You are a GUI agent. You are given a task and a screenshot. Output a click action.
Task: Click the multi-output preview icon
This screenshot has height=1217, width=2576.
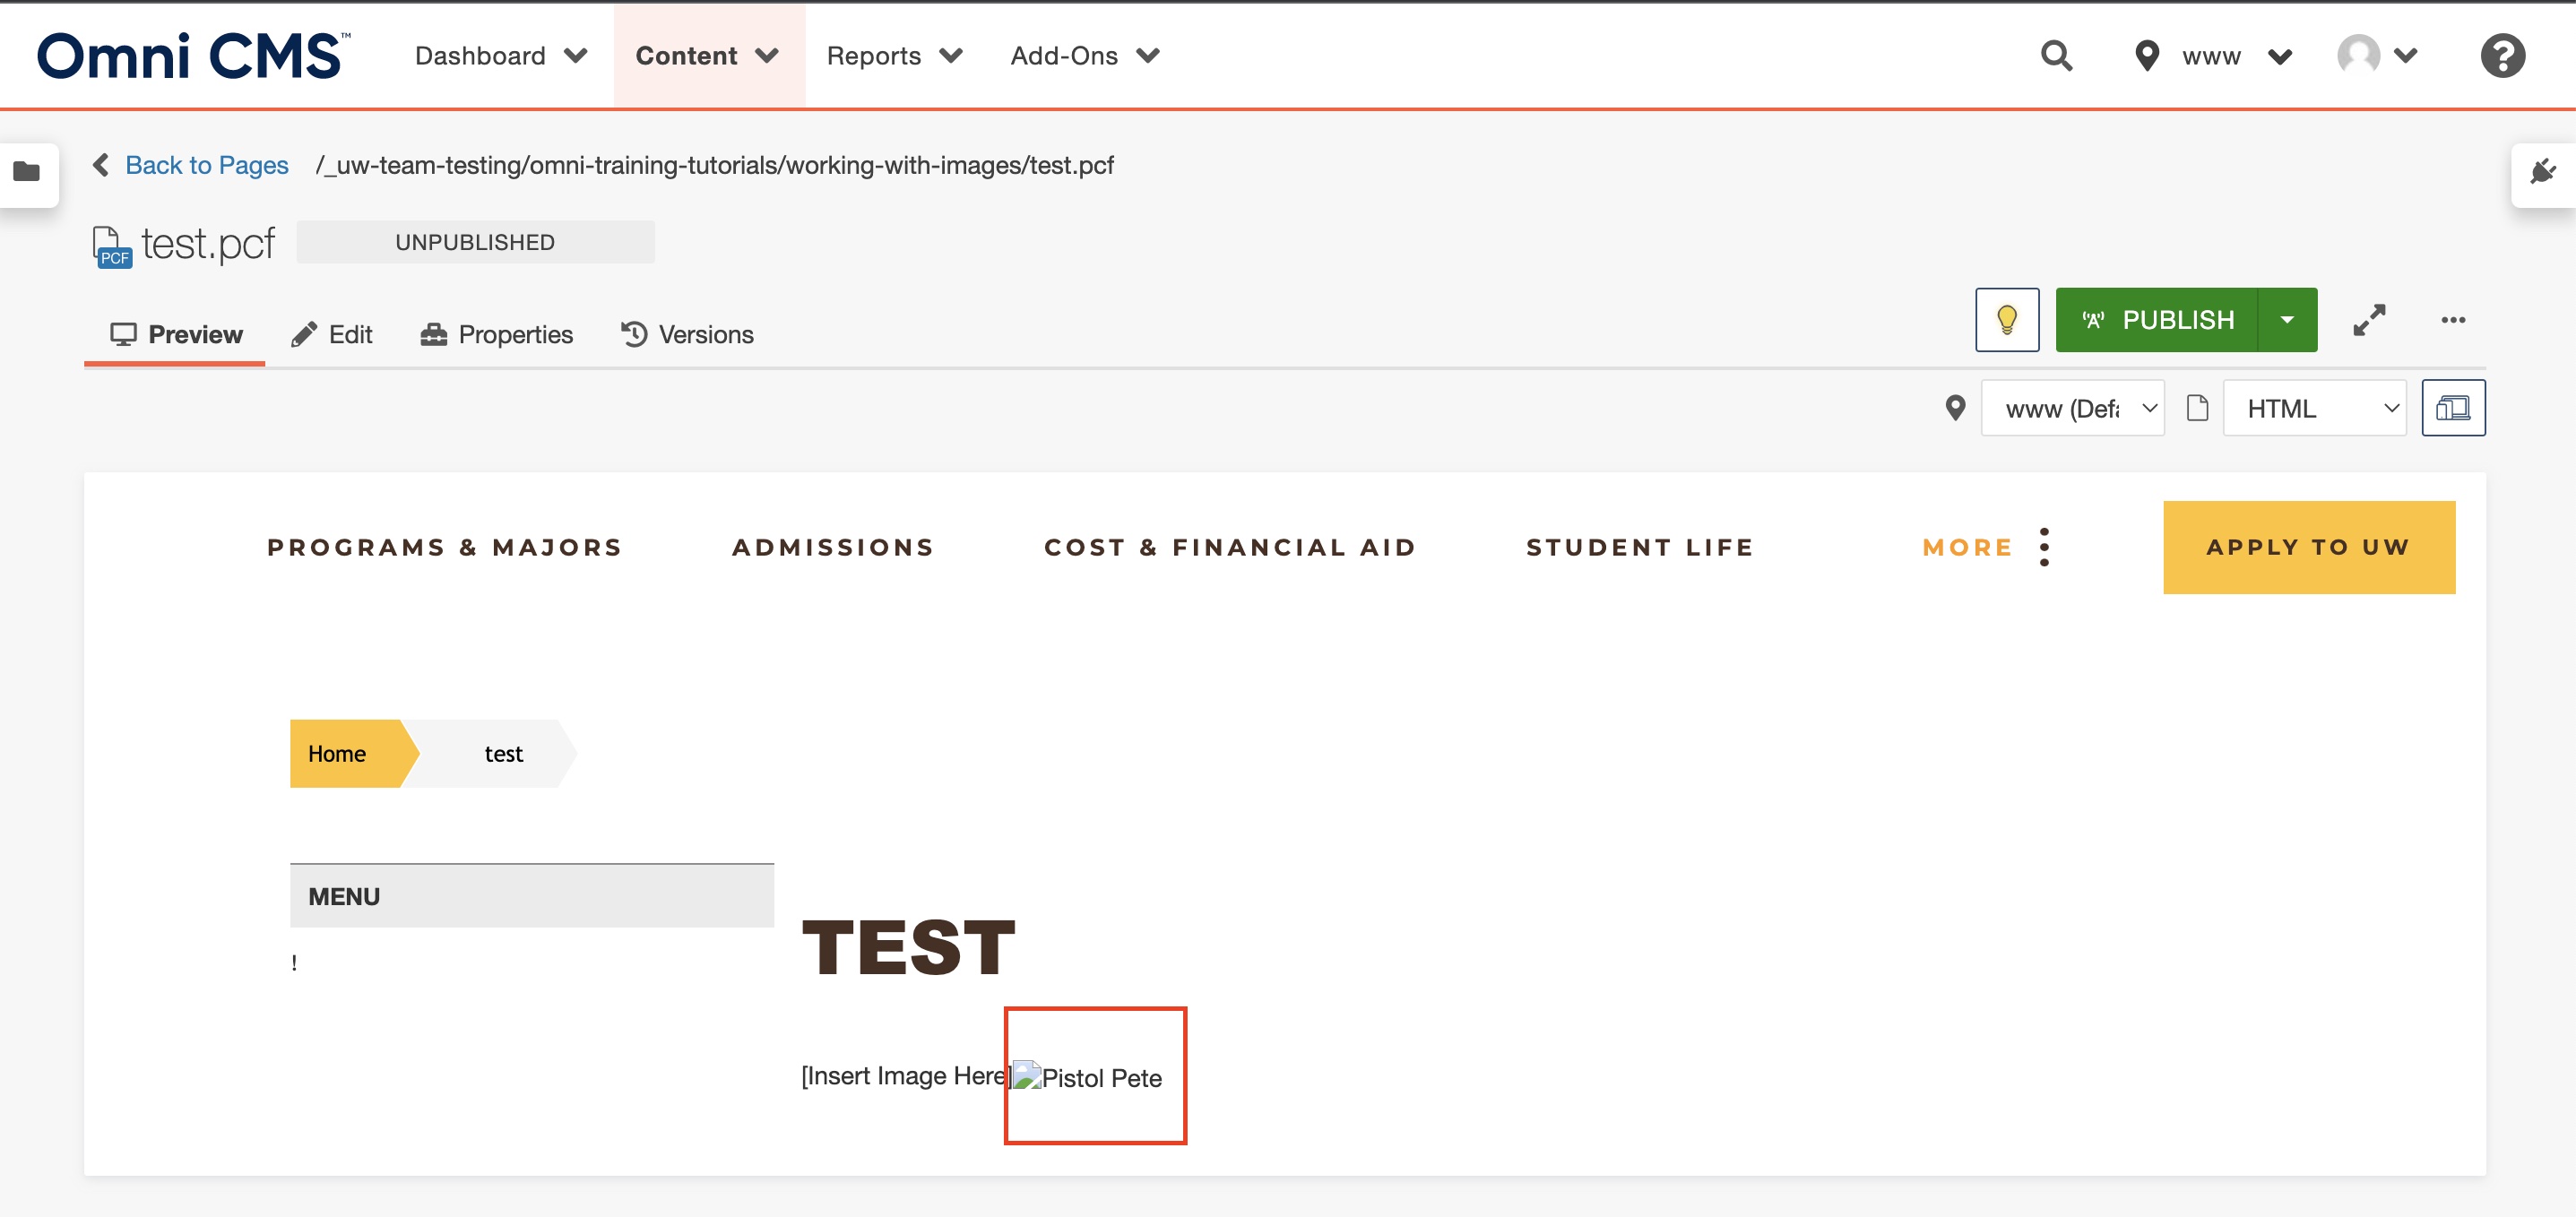click(x=2453, y=408)
